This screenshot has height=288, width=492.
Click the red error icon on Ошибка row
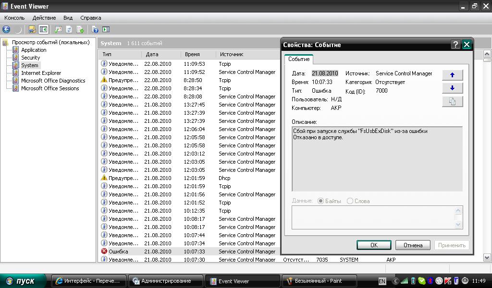coord(104,251)
